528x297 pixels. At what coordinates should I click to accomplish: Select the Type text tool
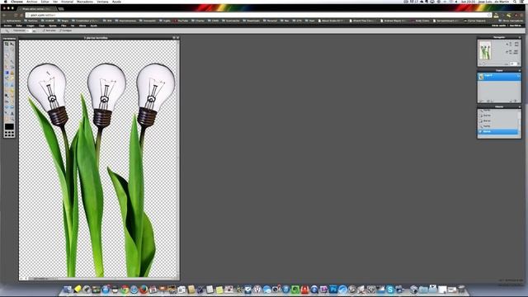12,113
